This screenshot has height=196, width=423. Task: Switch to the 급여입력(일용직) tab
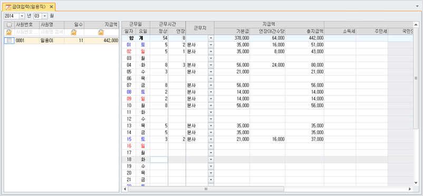[x=29, y=6]
